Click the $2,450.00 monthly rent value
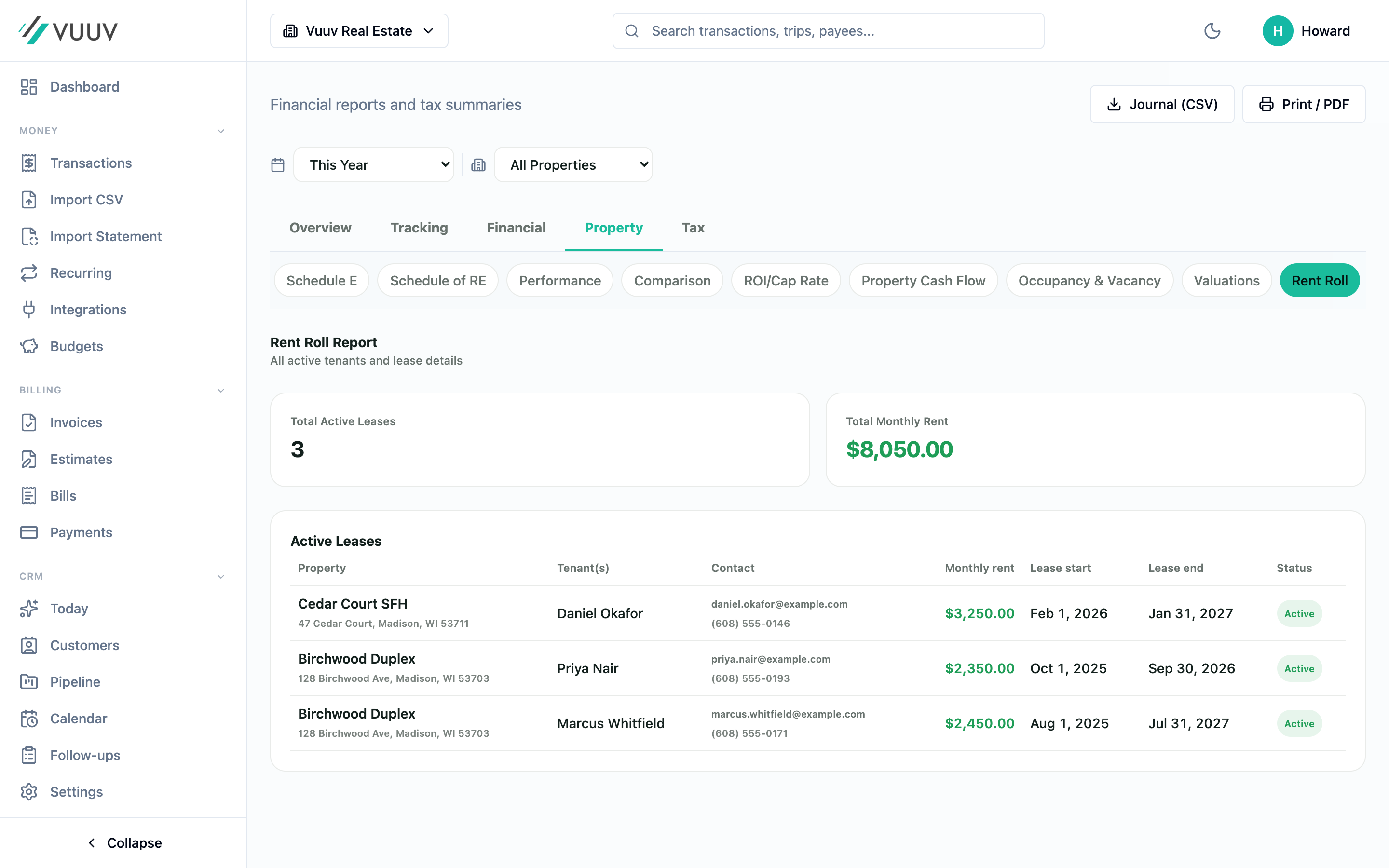 [979, 723]
